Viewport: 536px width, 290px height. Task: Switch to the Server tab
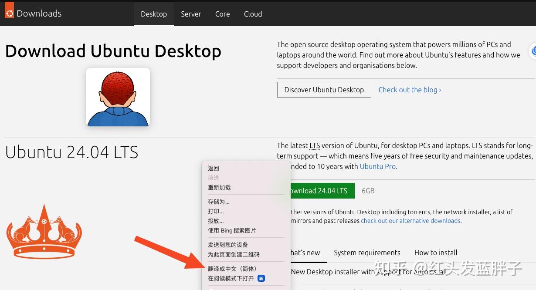(x=191, y=14)
